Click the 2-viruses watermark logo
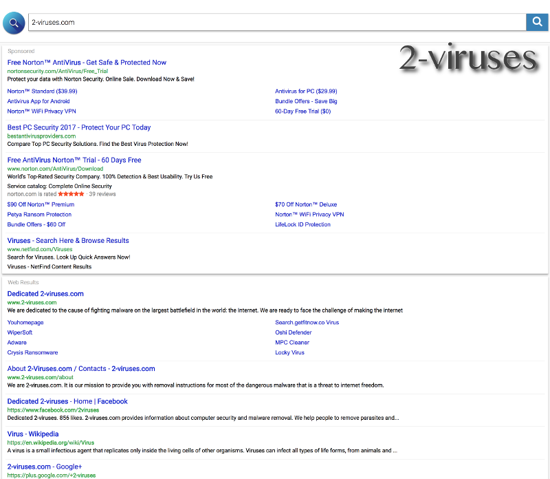This screenshot has width=550, height=479. (x=467, y=58)
